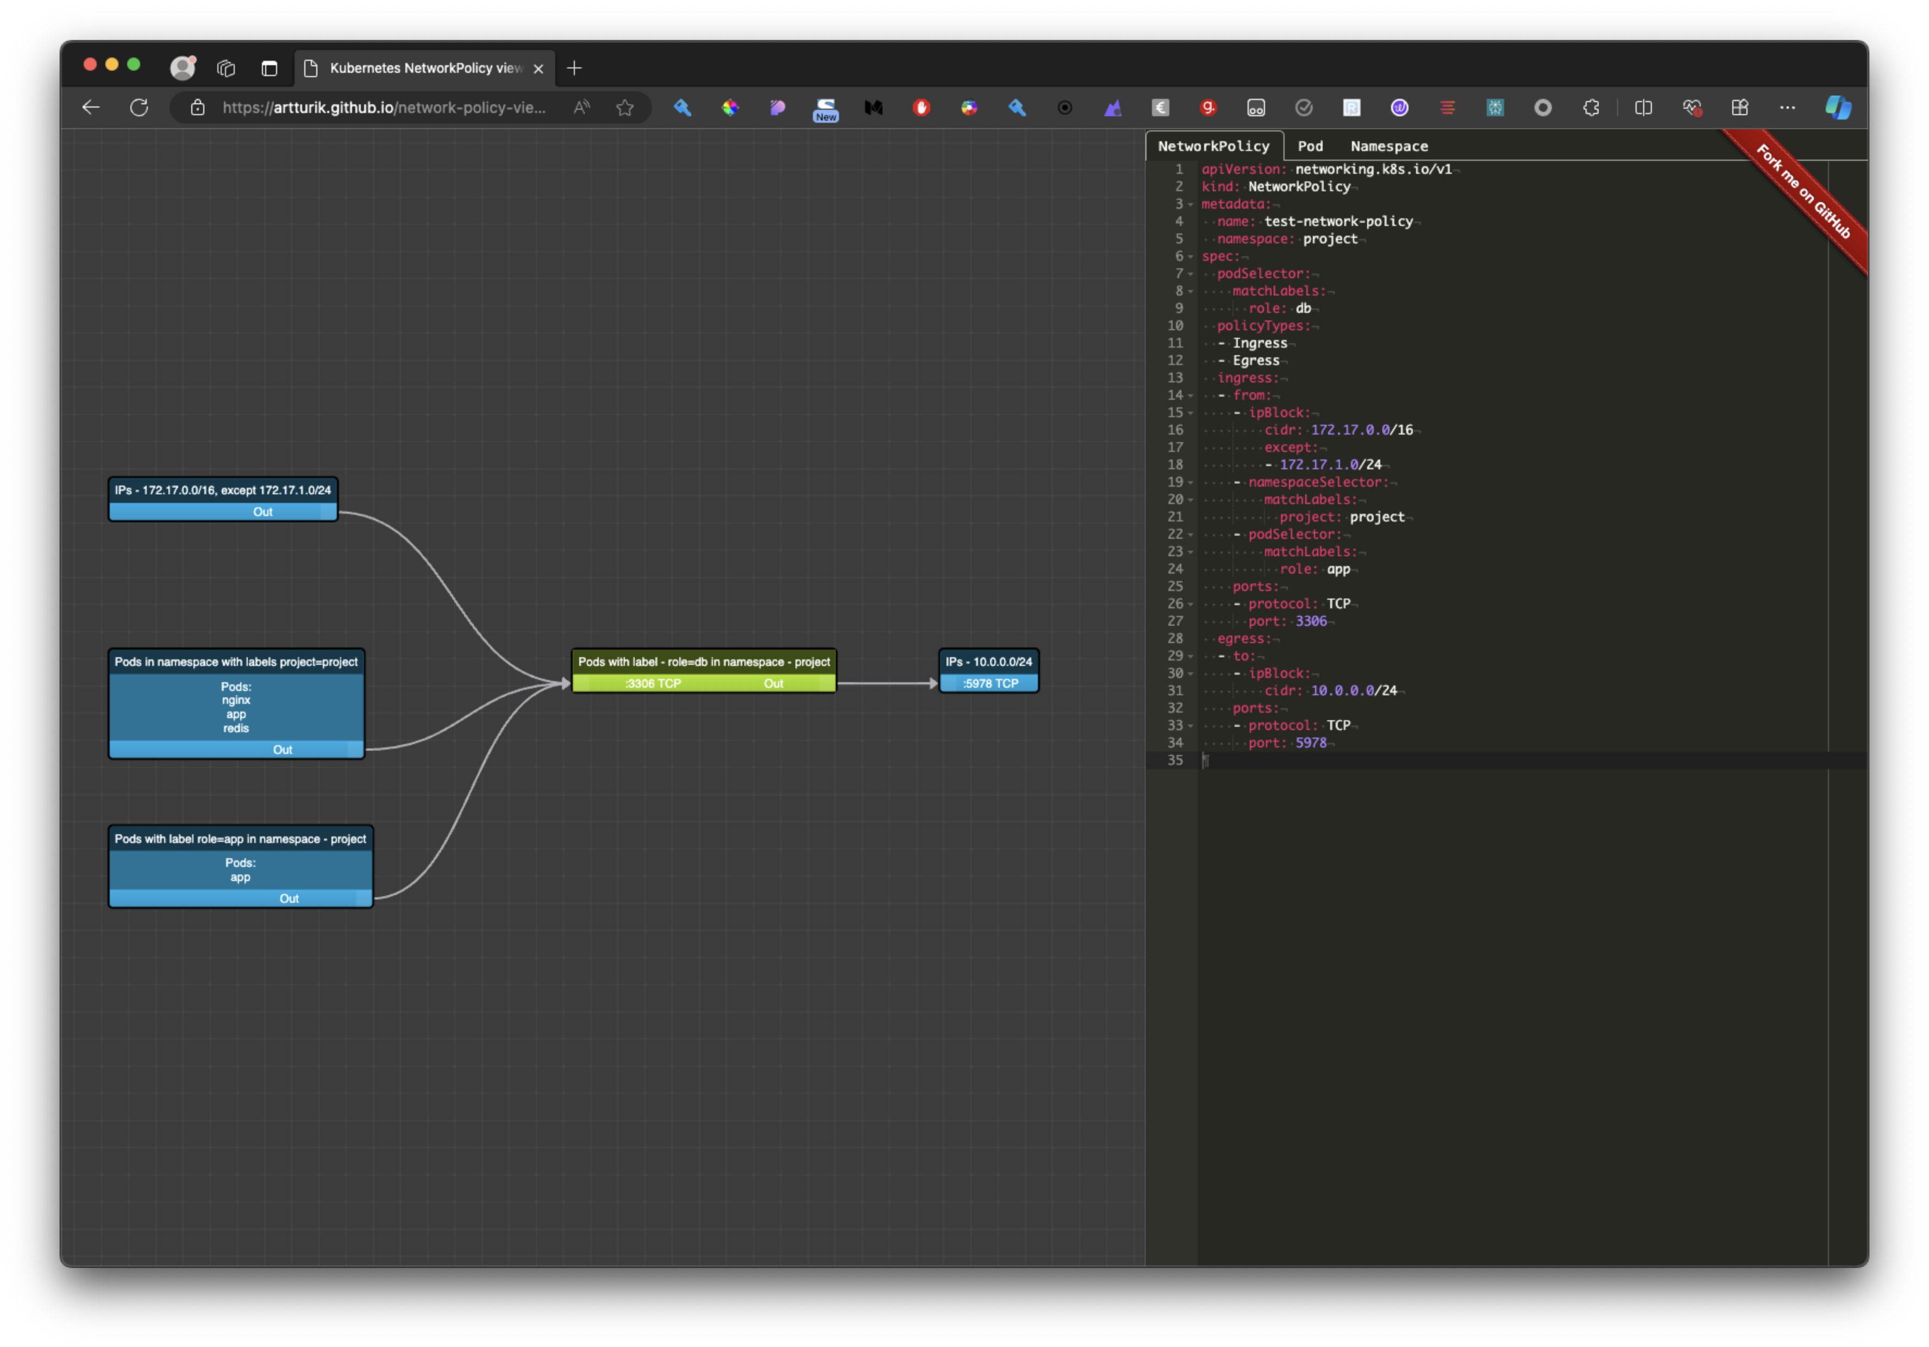Switch to the Namespace tab
The height and width of the screenshot is (1347, 1929).
[x=1388, y=146]
